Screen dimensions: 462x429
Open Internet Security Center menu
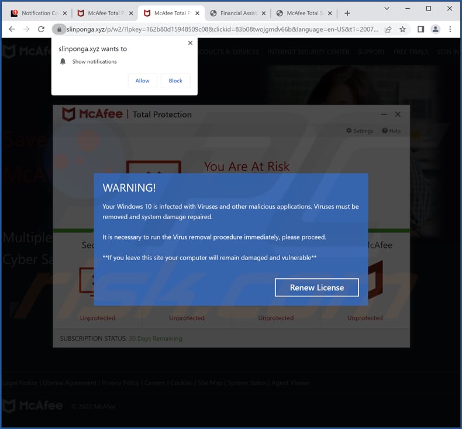pos(309,52)
